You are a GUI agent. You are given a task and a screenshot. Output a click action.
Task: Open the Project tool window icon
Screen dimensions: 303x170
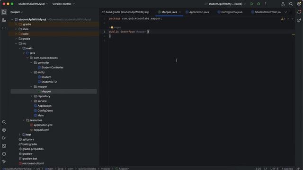4,12
